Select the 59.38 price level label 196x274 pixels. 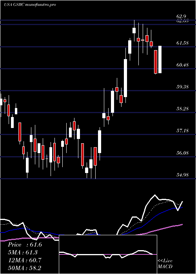183,87
